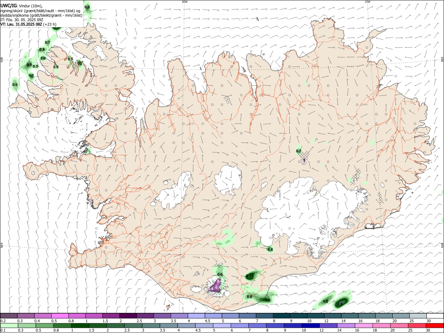The image size is (444, 333).
Task: Click the 0.1 tick label on rain scale
Action: [3, 331]
